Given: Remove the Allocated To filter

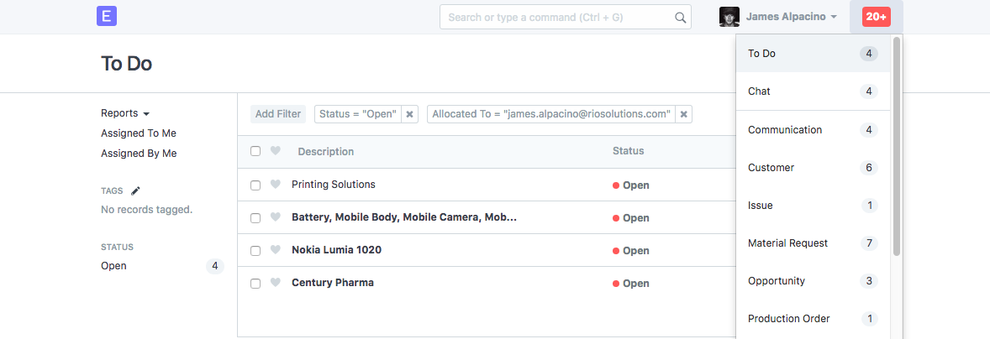Looking at the screenshot, I should (683, 114).
